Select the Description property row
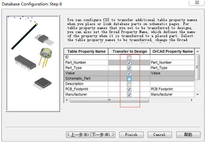The height and width of the screenshot is (143, 206). (x=86, y=84)
